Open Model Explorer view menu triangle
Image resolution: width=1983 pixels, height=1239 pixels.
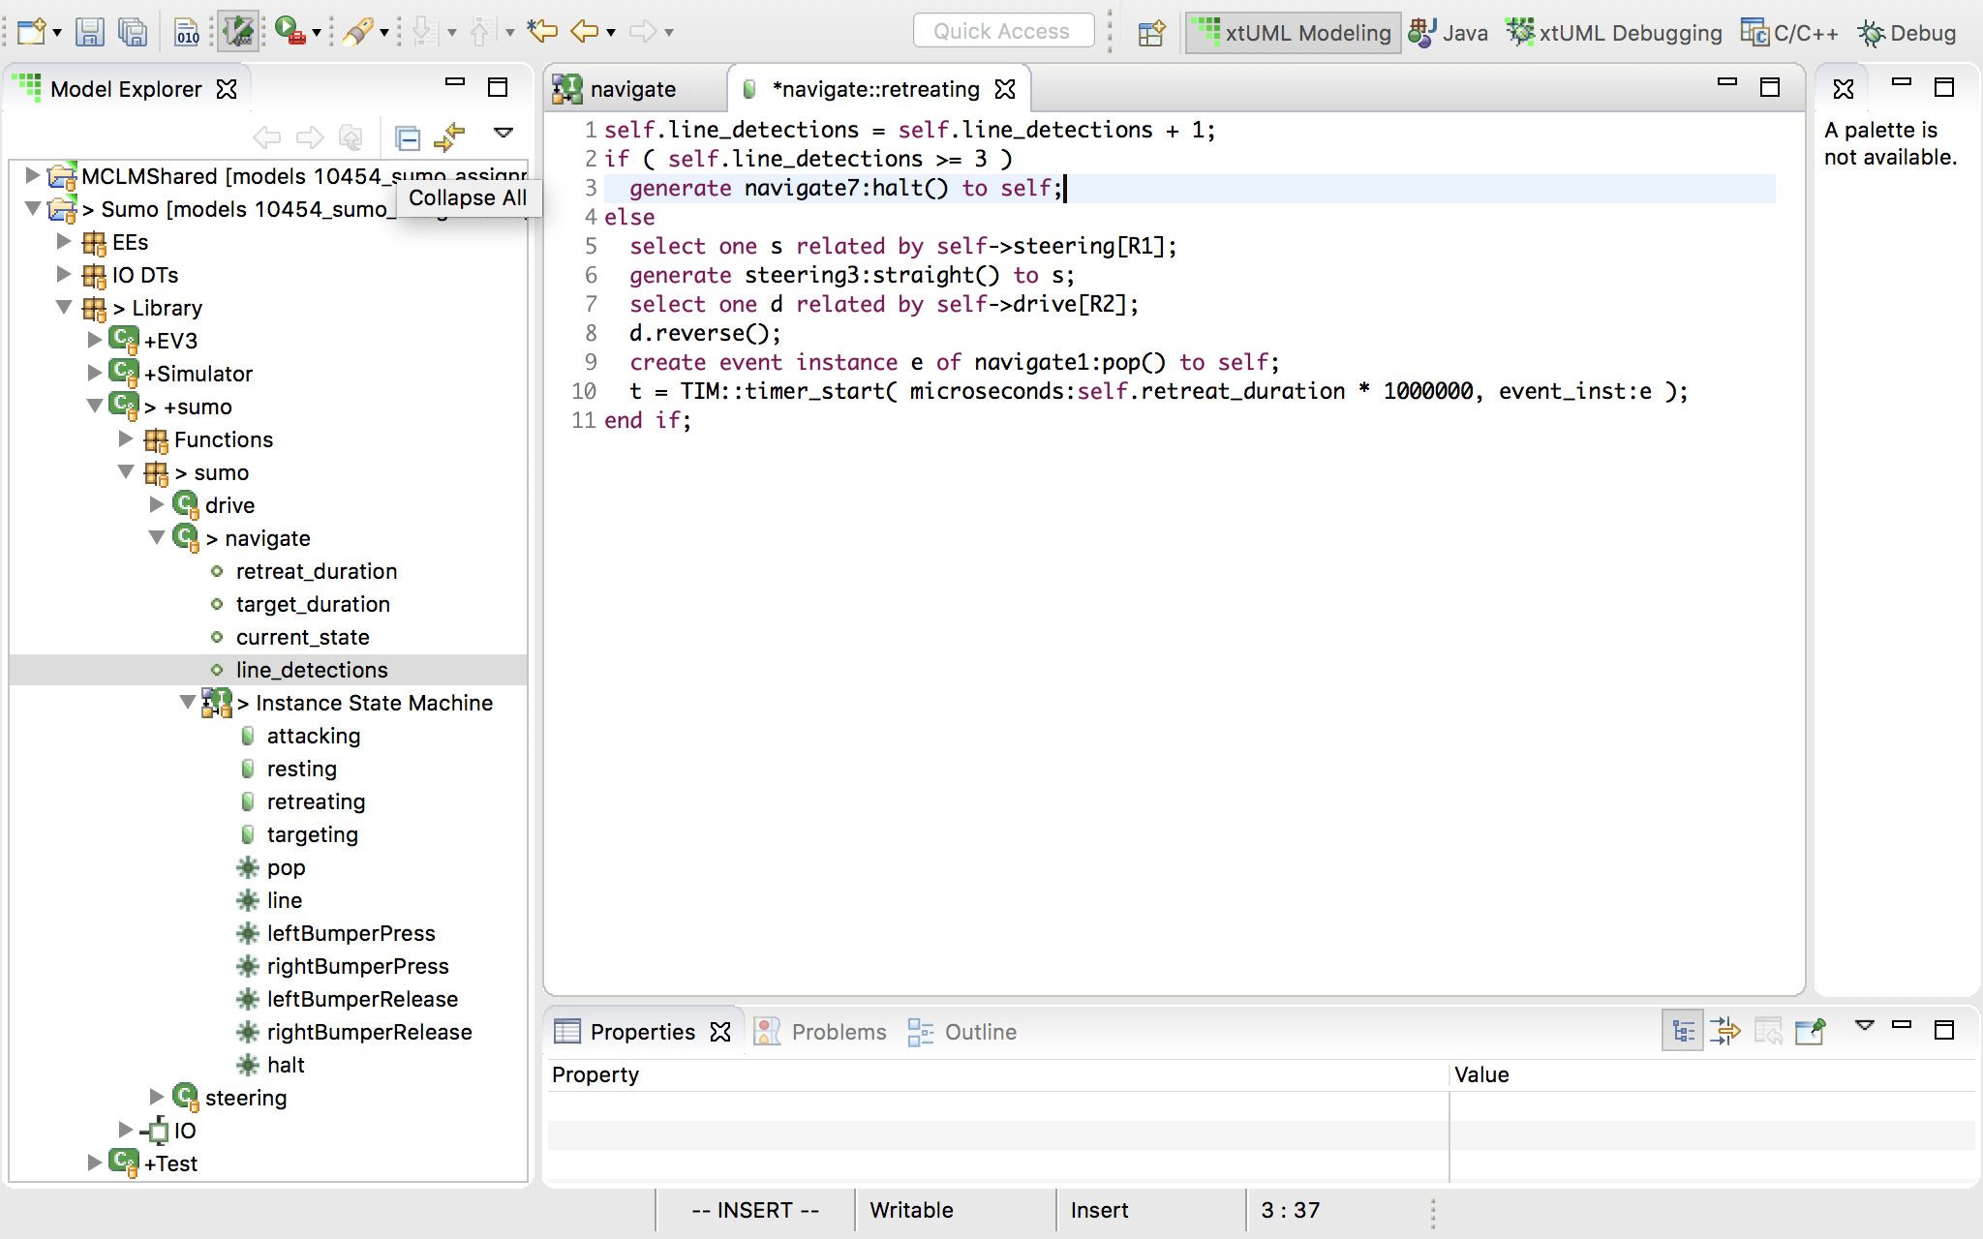(x=503, y=133)
